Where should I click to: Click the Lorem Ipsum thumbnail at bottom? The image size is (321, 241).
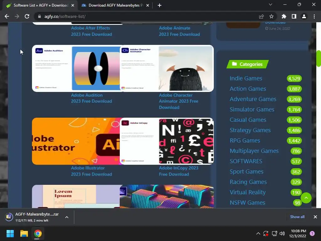[76, 196]
